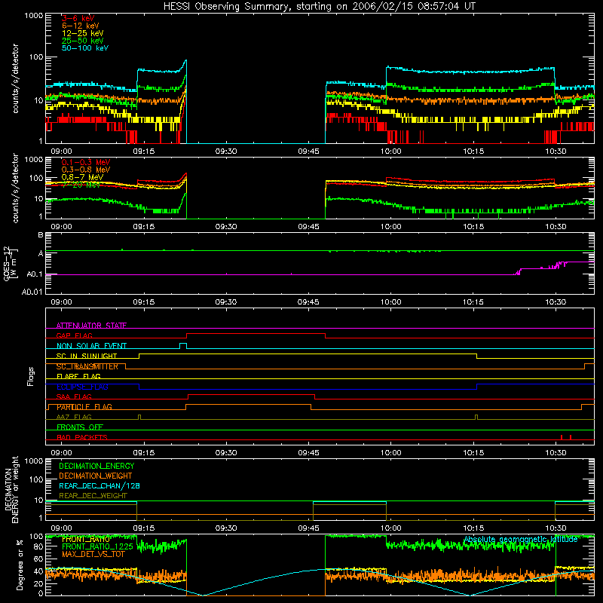The width and height of the screenshot is (603, 603).
Task: Click the MAX_DET_VS_TOT legend label
Action: point(93,554)
